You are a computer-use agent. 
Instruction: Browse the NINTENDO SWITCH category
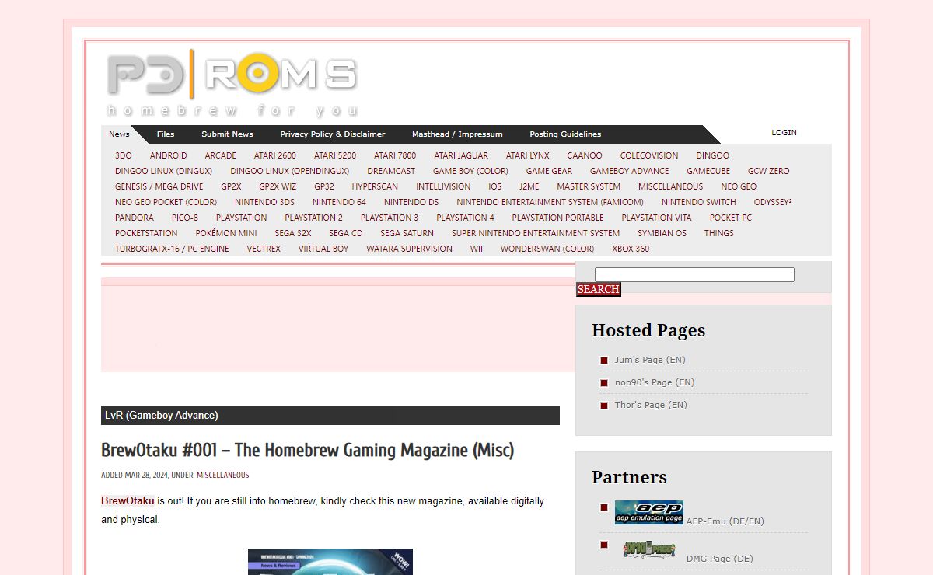point(699,202)
